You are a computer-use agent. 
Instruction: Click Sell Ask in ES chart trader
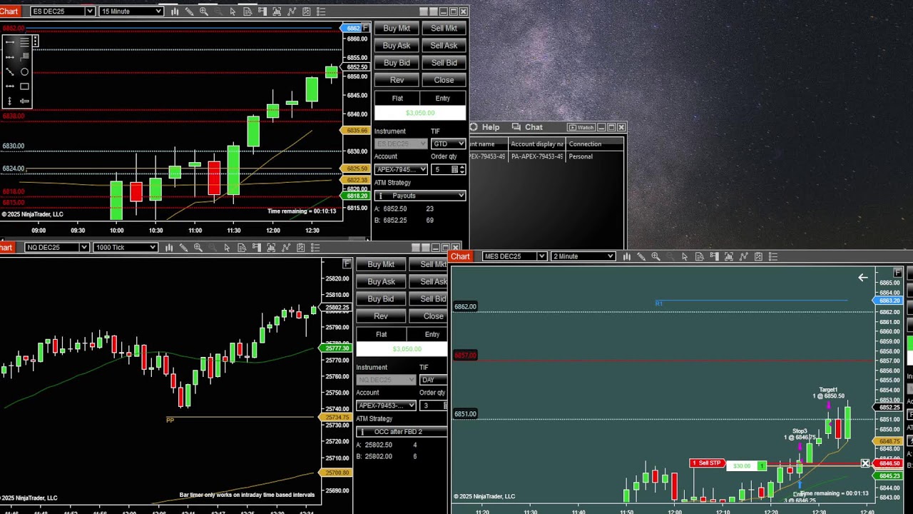[x=444, y=46]
